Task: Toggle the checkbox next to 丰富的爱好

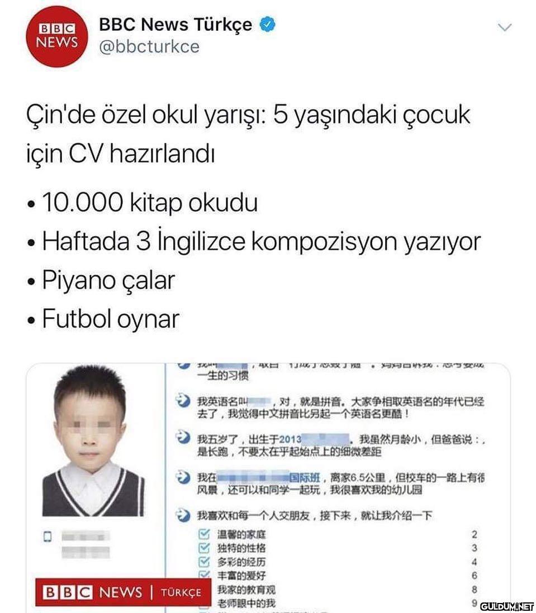Action: (x=204, y=574)
